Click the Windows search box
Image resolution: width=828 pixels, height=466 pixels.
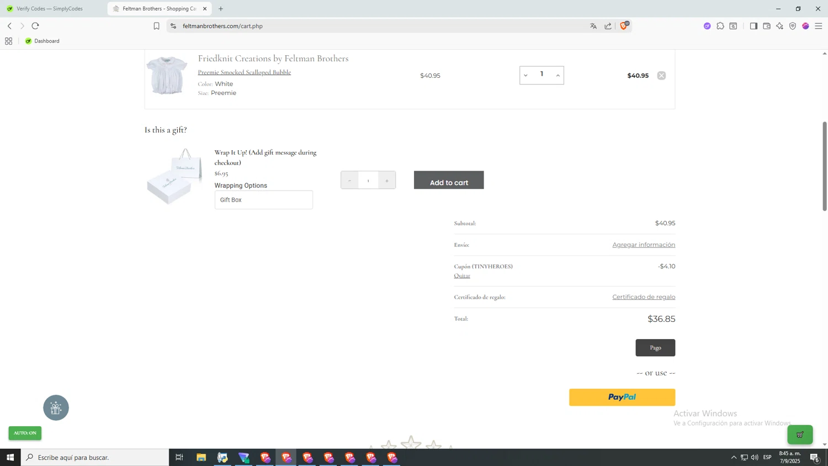click(95, 457)
